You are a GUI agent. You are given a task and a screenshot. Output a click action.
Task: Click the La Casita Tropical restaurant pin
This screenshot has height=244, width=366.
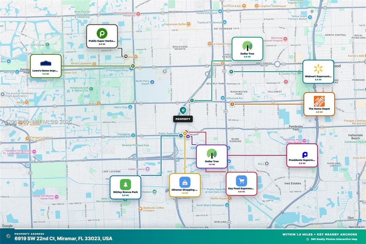[x=209, y=44]
